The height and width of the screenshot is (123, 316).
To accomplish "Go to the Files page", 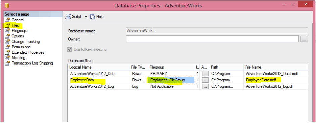I will coord(15,25).
